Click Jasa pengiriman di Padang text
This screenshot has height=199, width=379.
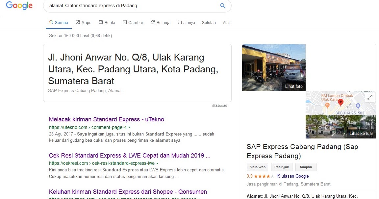point(288,184)
